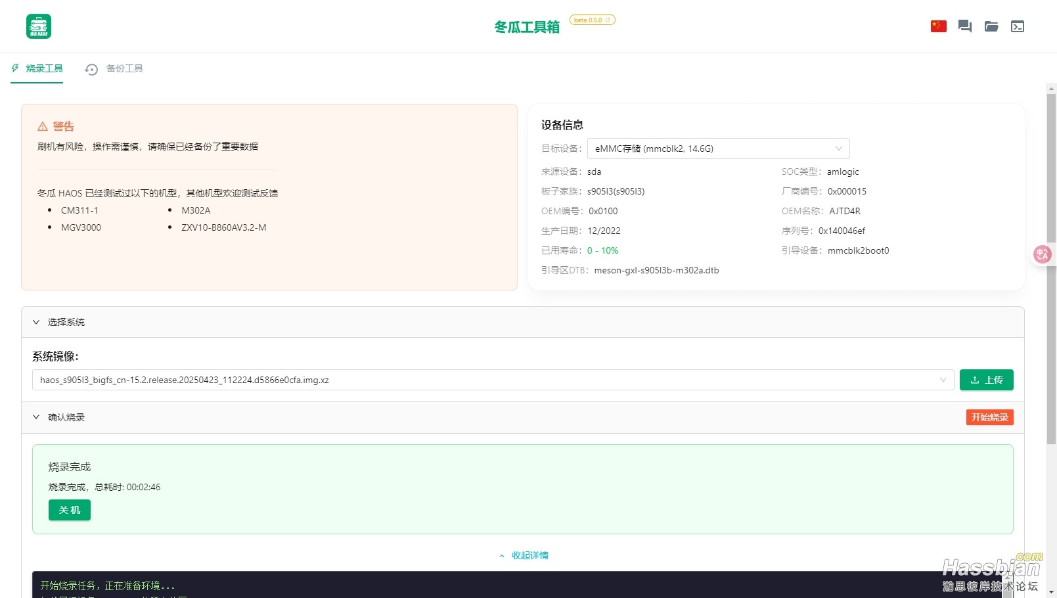1057x598 pixels.
Task: Click the 关机 shutdown button
Action: (70, 510)
